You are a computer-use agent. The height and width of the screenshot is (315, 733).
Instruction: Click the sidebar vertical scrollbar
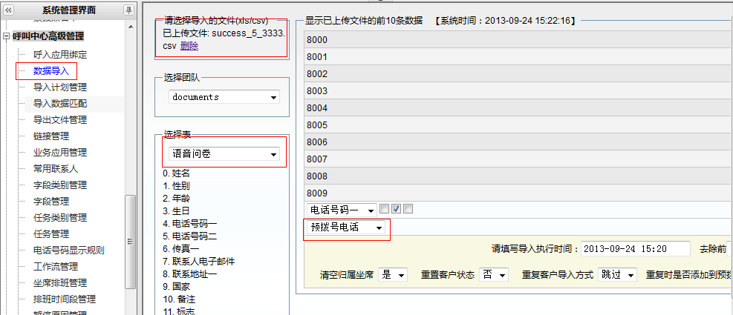130,237
